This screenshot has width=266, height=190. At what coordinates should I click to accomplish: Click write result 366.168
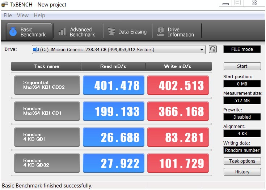[x=178, y=111]
